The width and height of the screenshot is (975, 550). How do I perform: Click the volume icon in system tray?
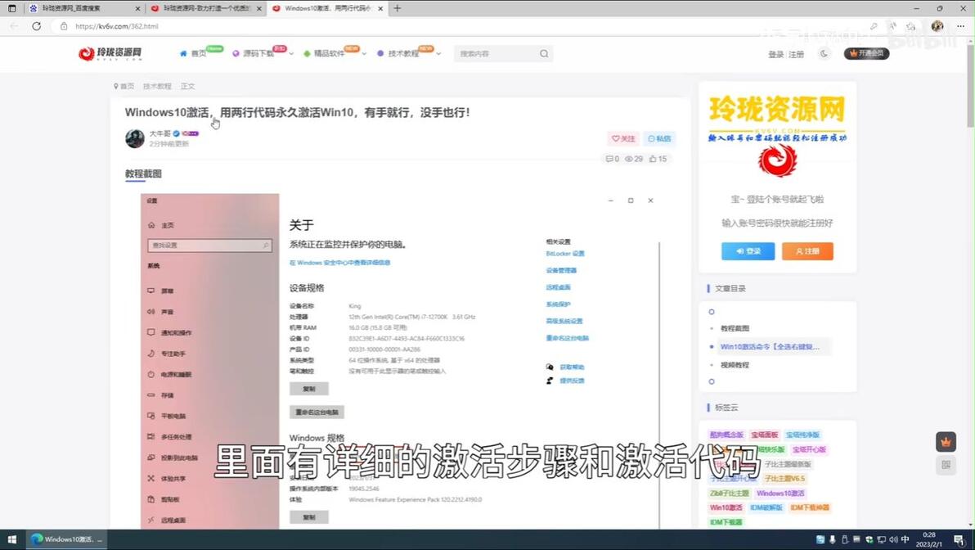tap(893, 539)
